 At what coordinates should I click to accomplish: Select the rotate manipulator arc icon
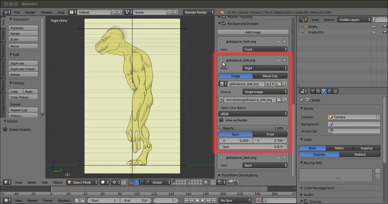pos(142,182)
